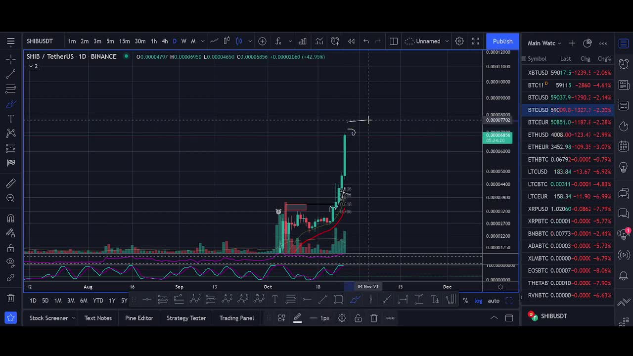The height and width of the screenshot is (356, 633).
Task: Switch to the 1m timeframe
Action: coord(72,41)
